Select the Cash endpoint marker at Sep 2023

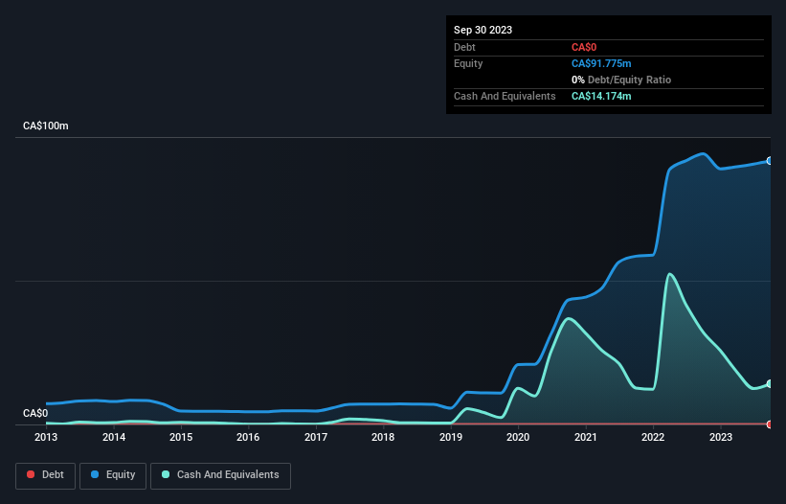click(x=770, y=383)
